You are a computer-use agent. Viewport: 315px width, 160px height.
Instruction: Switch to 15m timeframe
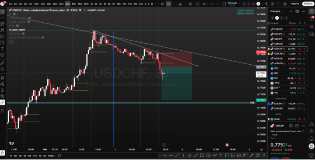click(49, 4)
